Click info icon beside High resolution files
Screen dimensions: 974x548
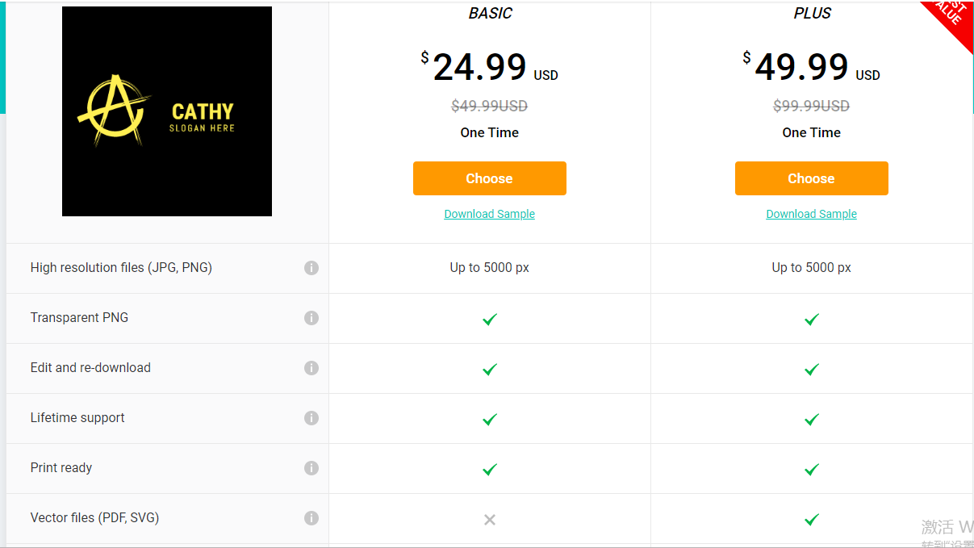(311, 268)
